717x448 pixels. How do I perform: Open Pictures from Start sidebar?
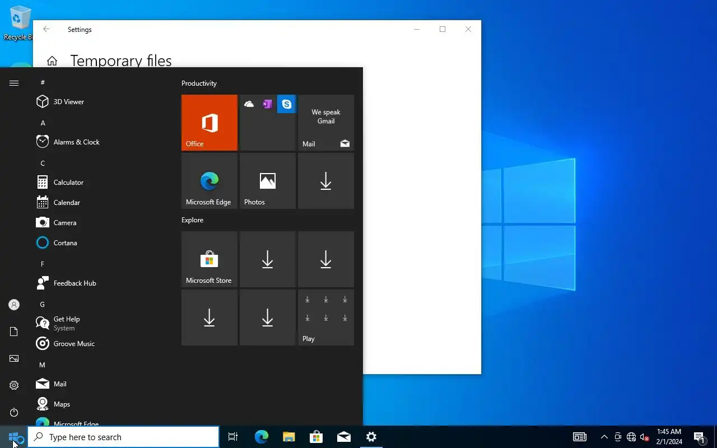pos(14,358)
